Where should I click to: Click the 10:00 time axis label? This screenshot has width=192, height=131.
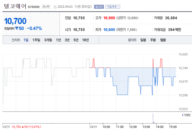106,127
